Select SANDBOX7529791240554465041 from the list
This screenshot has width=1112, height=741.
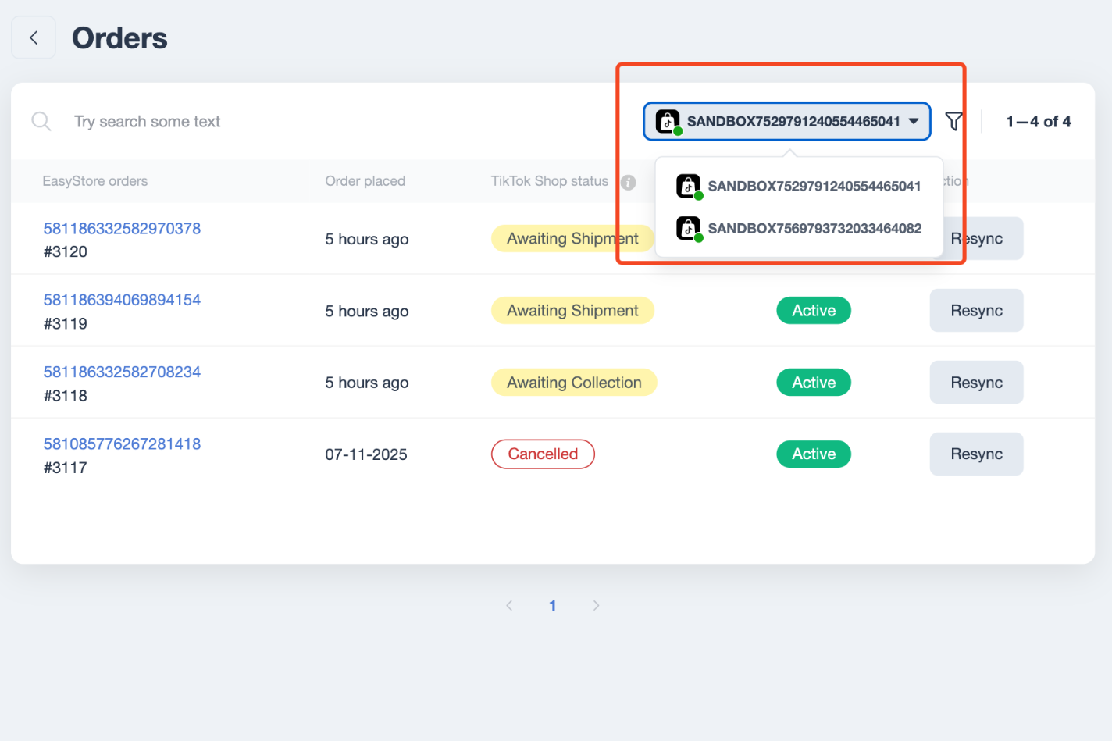(814, 186)
